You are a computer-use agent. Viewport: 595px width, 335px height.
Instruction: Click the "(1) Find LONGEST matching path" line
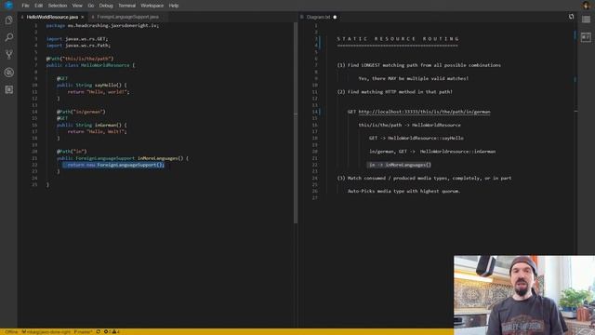(419, 65)
